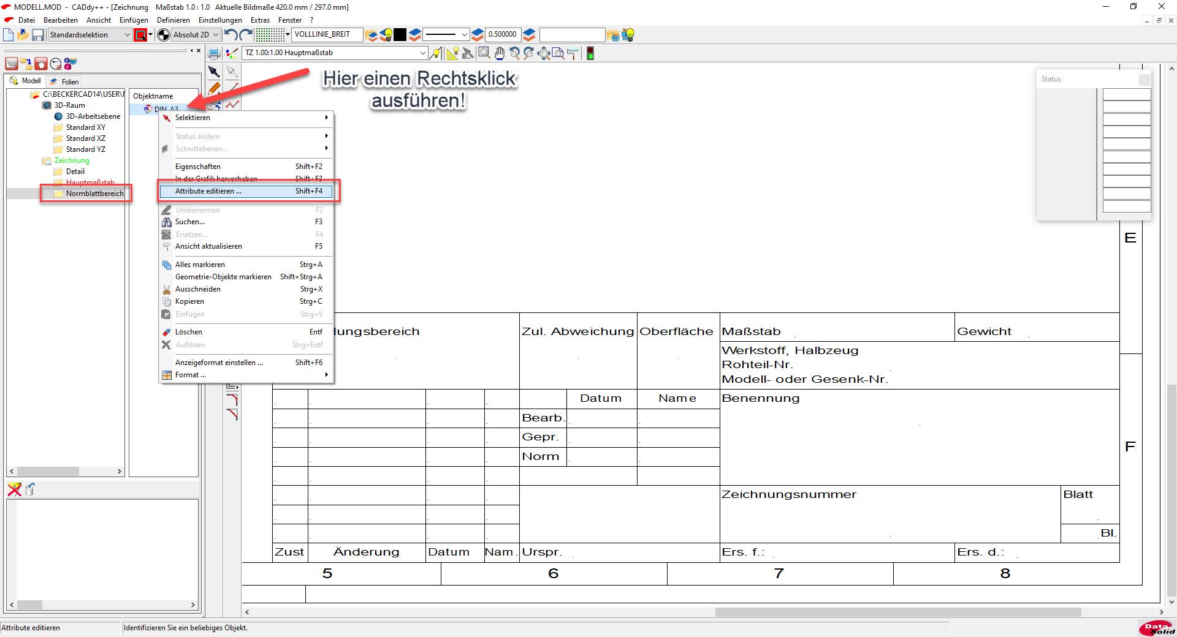Choose Ansicht aktualisieren in context menu
1177x637 pixels.
246,246
